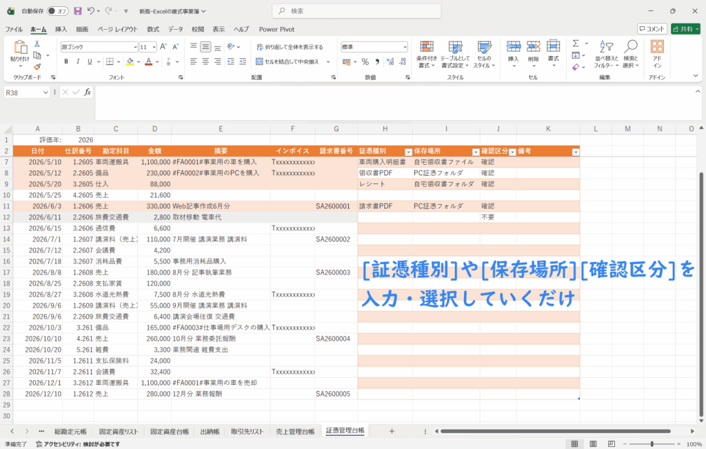Viewport: 706px width, 449px height.
Task: Click the コメント comments button
Action: click(x=652, y=29)
